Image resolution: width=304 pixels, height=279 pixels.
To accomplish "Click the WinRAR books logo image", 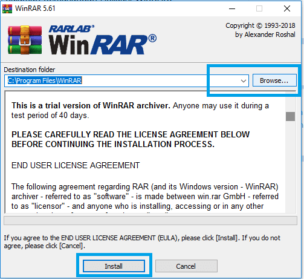I will click(25, 40).
